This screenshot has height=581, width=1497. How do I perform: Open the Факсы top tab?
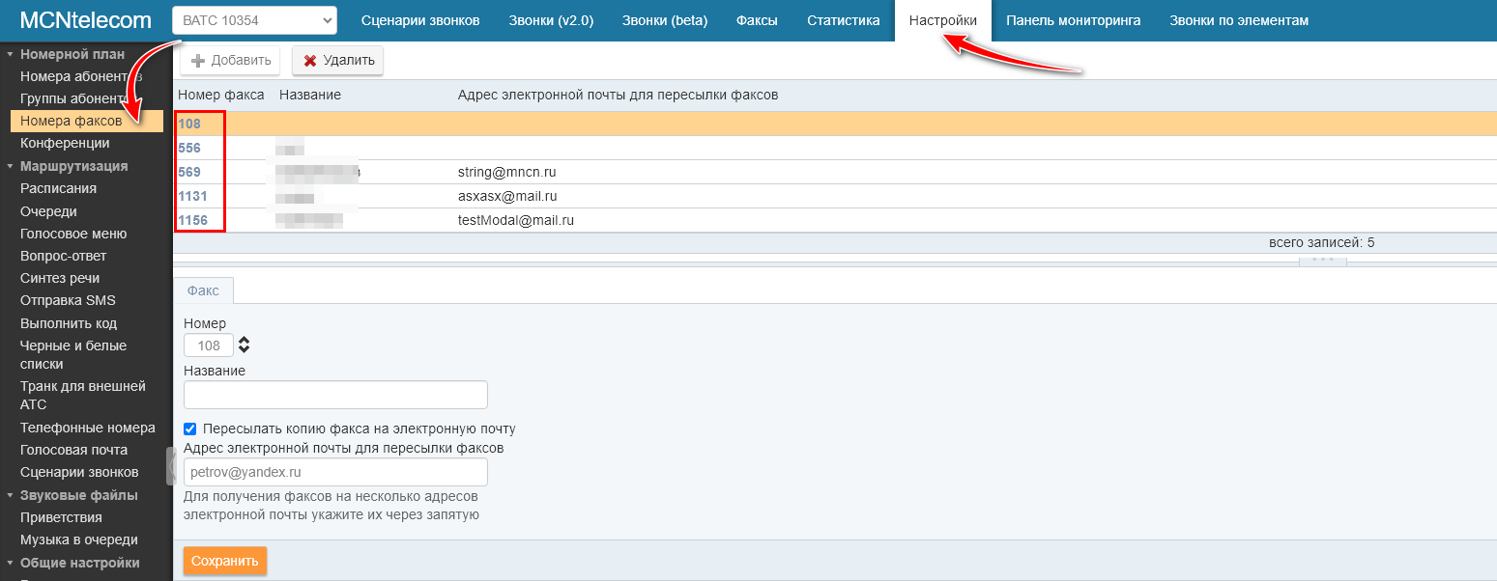(758, 20)
